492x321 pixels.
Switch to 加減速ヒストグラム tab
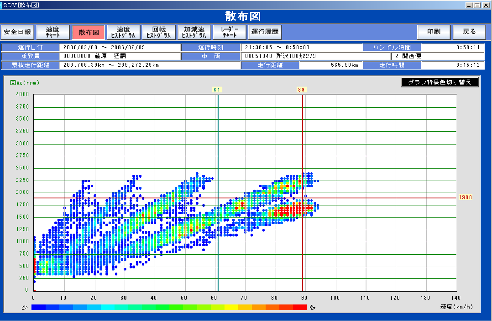pyautogui.click(x=194, y=32)
